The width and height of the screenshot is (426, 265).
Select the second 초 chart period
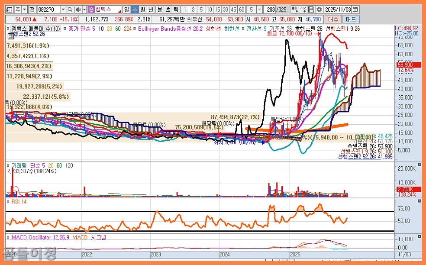pos(168,10)
